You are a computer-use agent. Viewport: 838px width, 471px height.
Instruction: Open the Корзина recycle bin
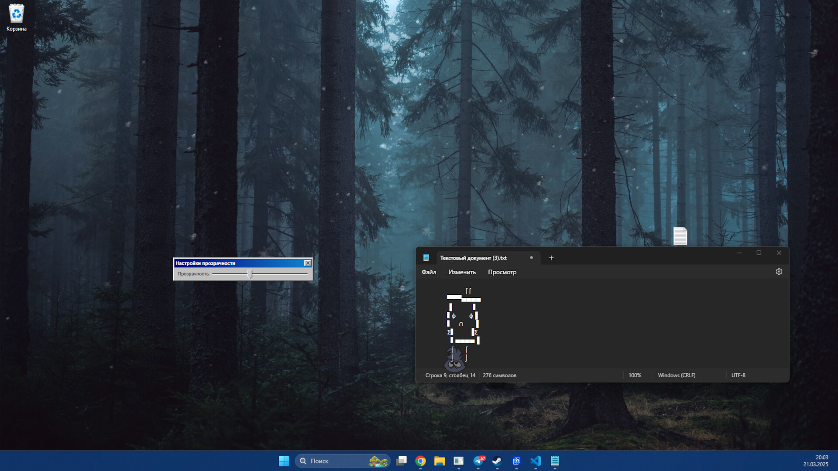tap(16, 14)
